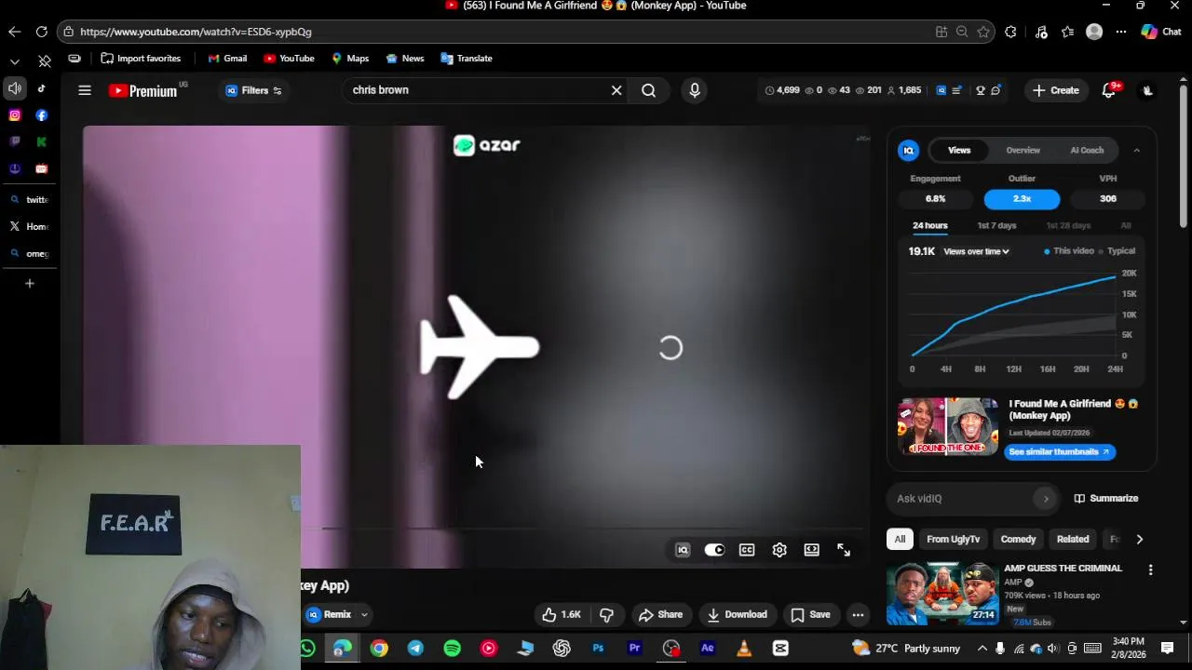Image resolution: width=1192 pixels, height=670 pixels.
Task: Open more actions ellipsis under the video
Action: pos(858,614)
